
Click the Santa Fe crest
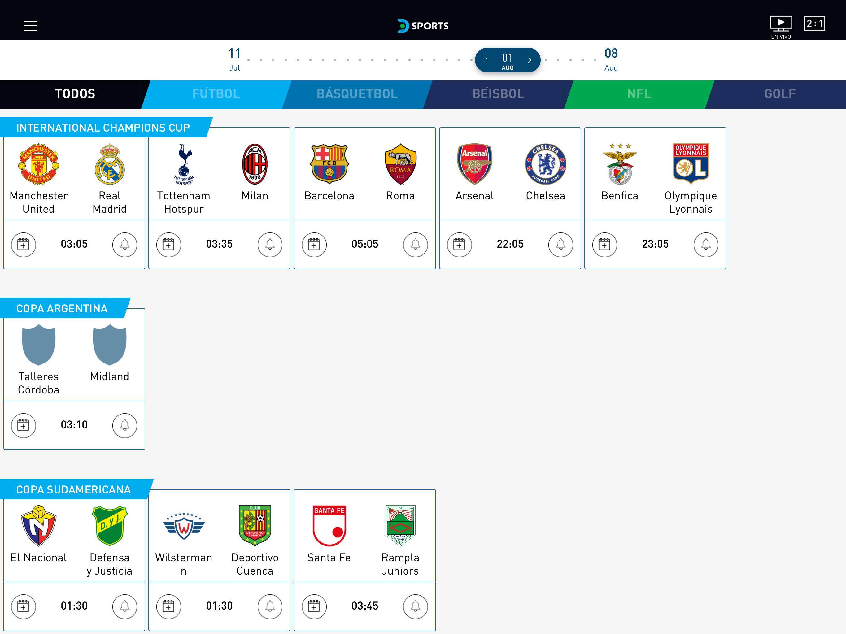click(329, 526)
